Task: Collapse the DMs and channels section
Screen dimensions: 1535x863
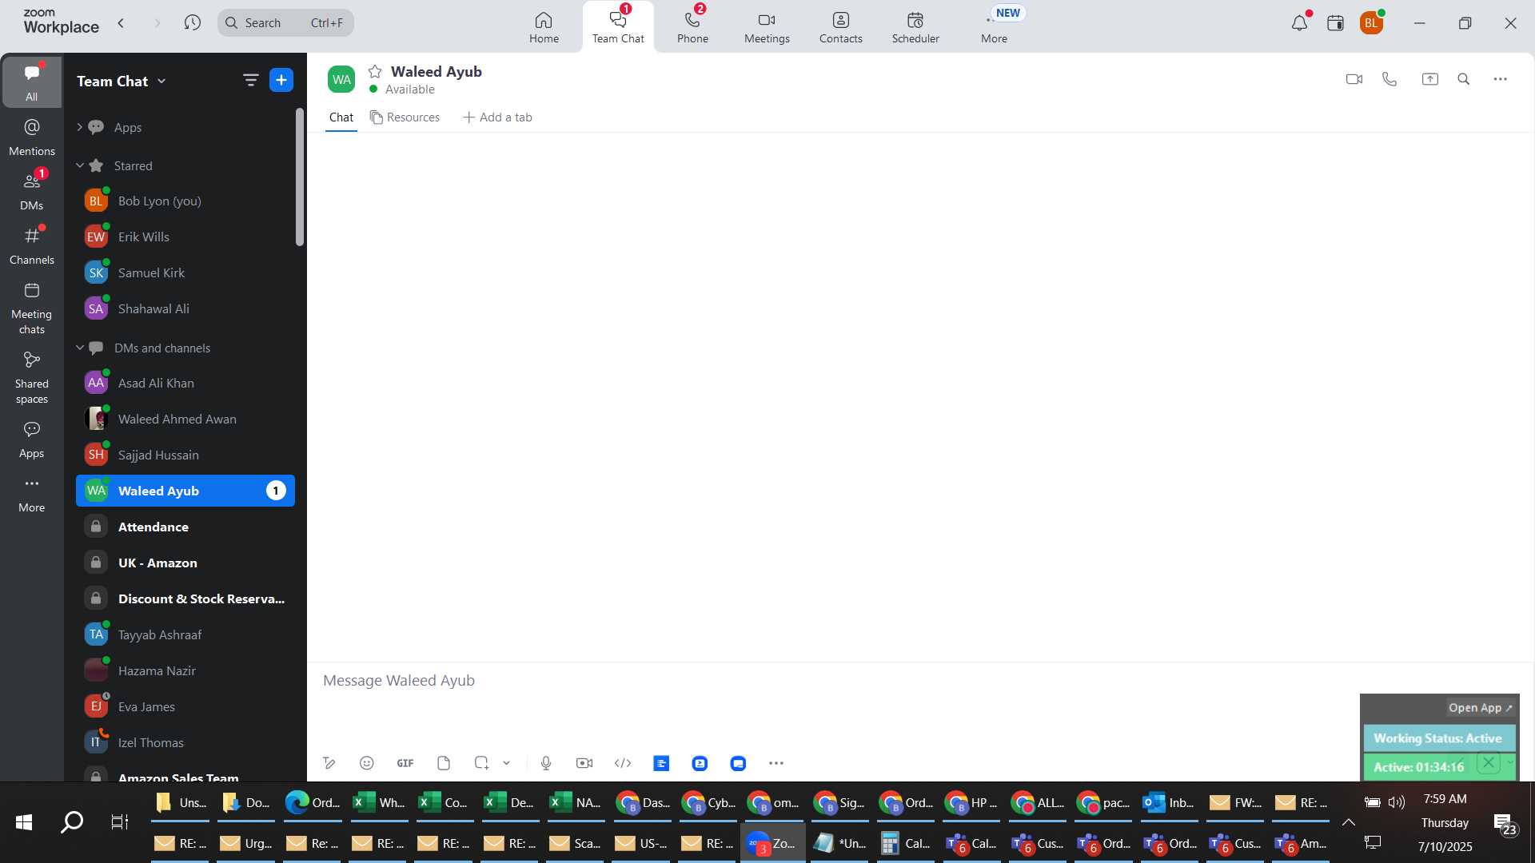Action: pos(80,348)
